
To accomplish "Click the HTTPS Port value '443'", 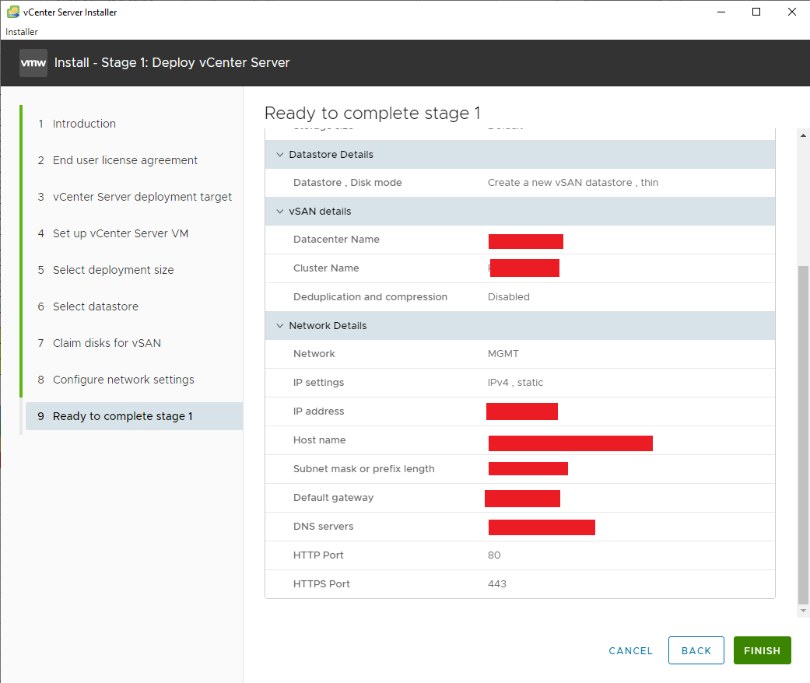I will point(497,583).
